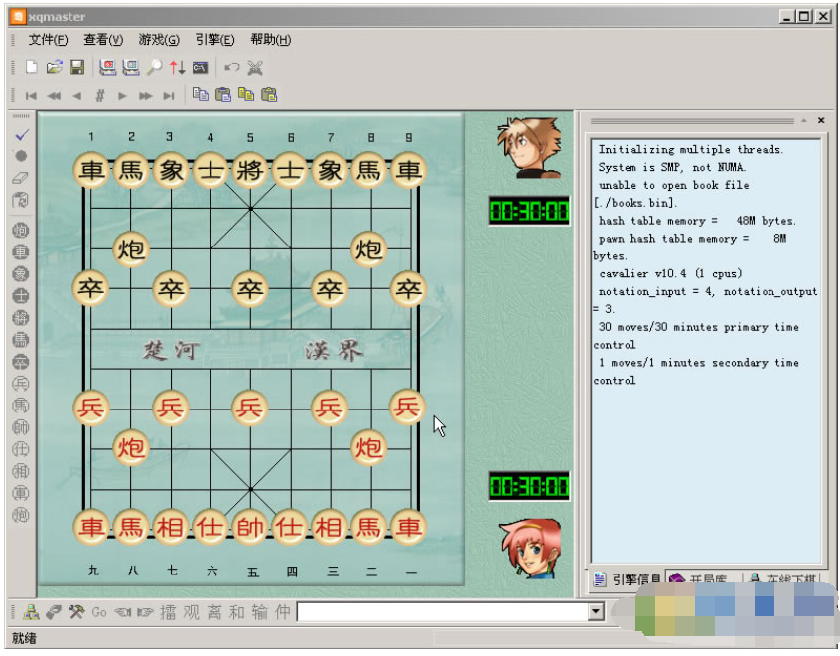Click the red 炮 piece on the left
840x656 pixels.
tap(131, 447)
